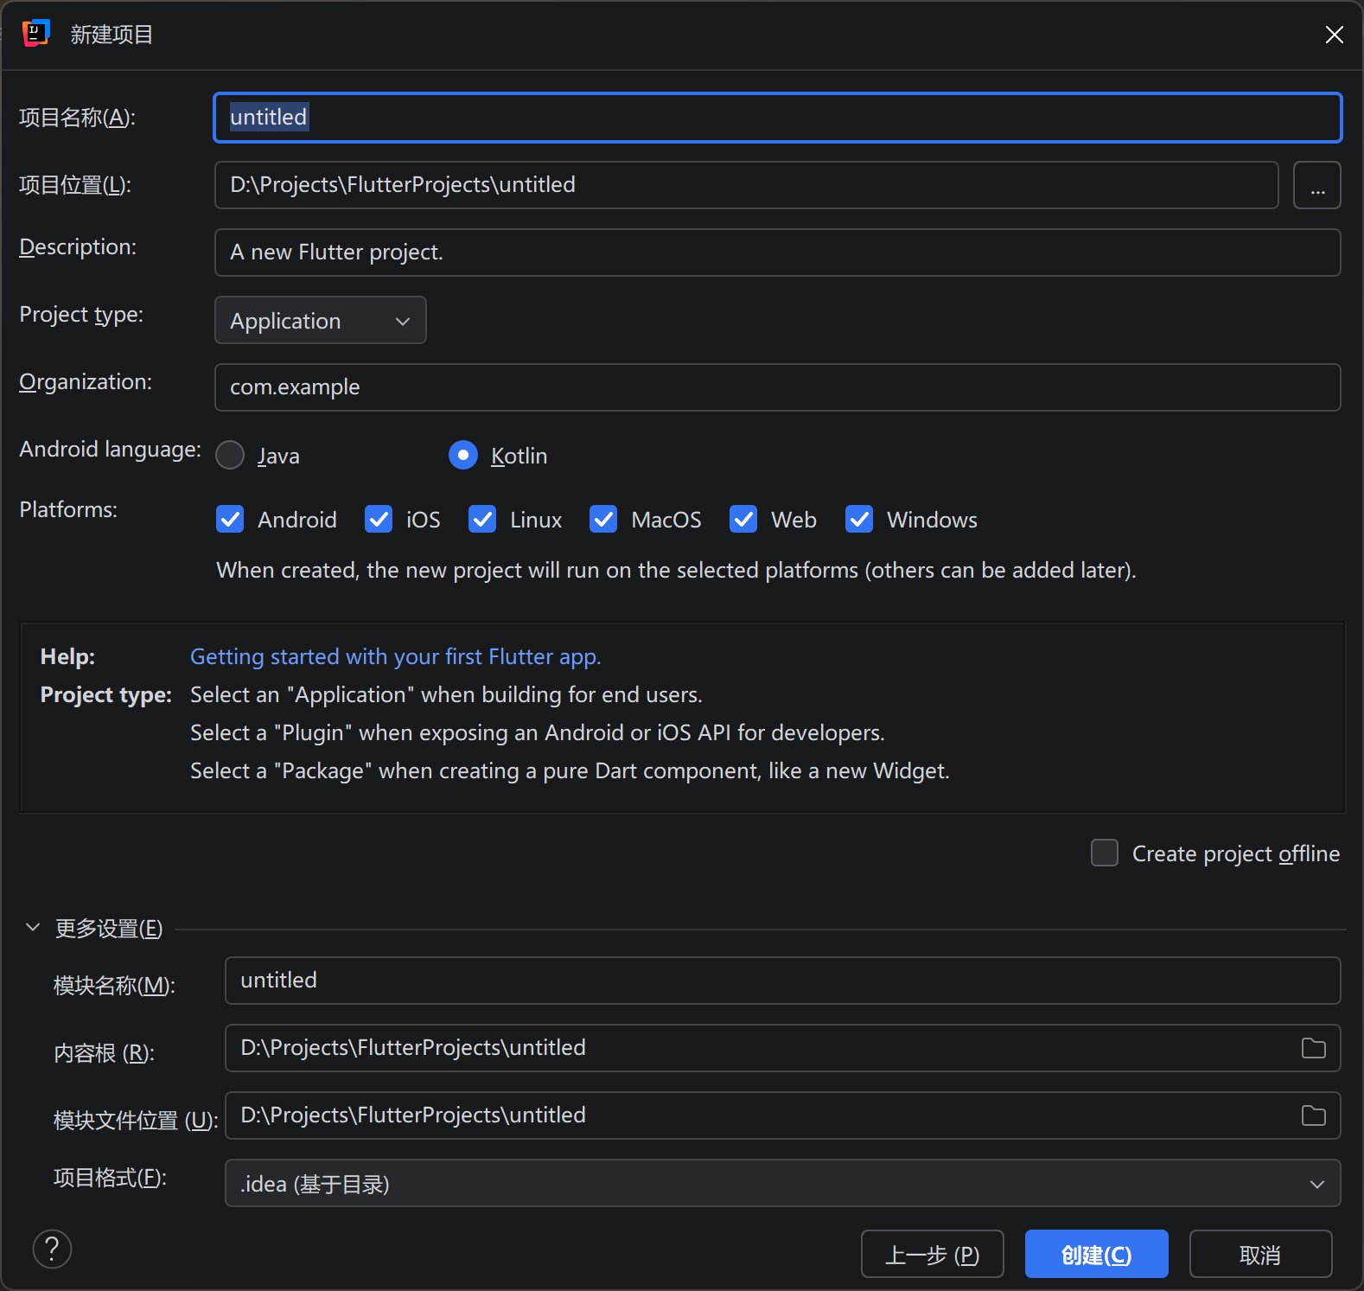The width and height of the screenshot is (1364, 1291).
Task: Click the browse ellipsis button for 项目位置
Action: click(x=1317, y=185)
